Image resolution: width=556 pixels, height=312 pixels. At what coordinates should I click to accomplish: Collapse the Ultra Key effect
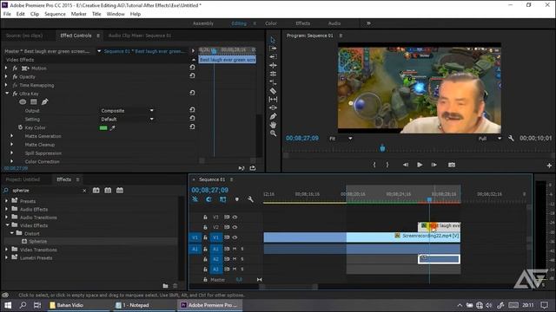pyautogui.click(x=7, y=94)
